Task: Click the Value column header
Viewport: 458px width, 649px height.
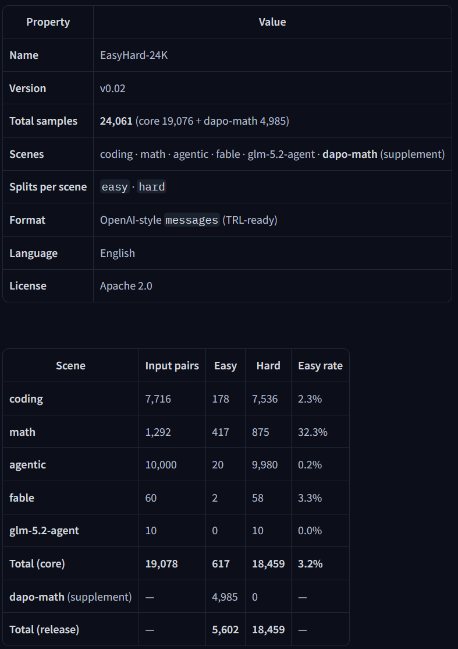Action: (x=272, y=22)
